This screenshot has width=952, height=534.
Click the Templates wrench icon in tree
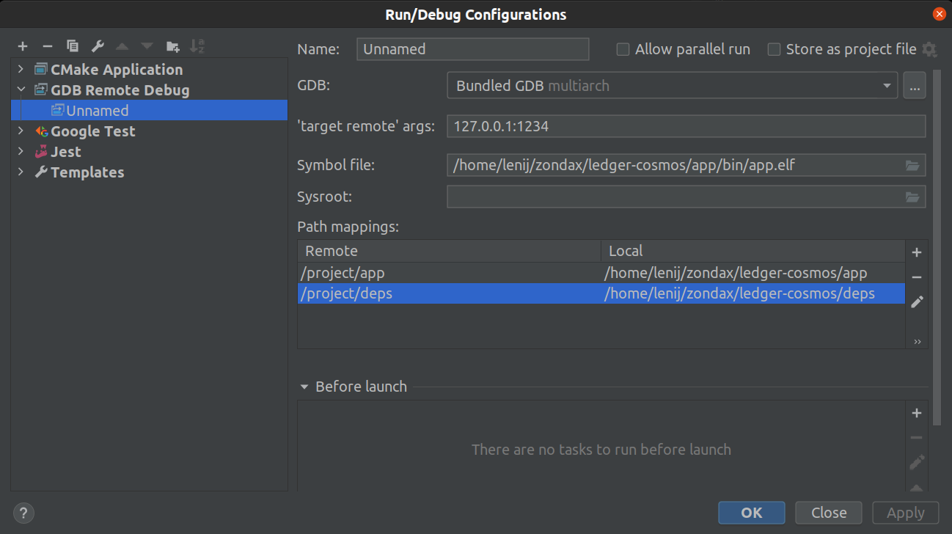[41, 172]
